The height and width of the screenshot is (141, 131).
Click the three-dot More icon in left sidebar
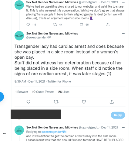[5, 133]
